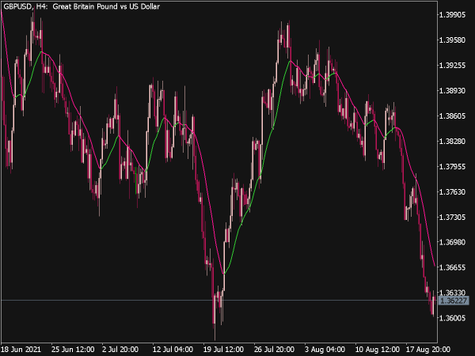Click the '17 Aug 20:00' time label
Screen dimensions: 475x356
[428, 350]
